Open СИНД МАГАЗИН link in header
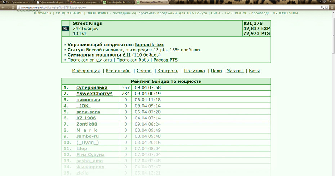 [x=69, y=13]
